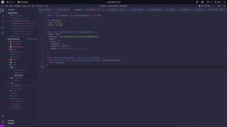Open the Terminal menu
The width and height of the screenshot is (227, 127).
click(39, 6)
